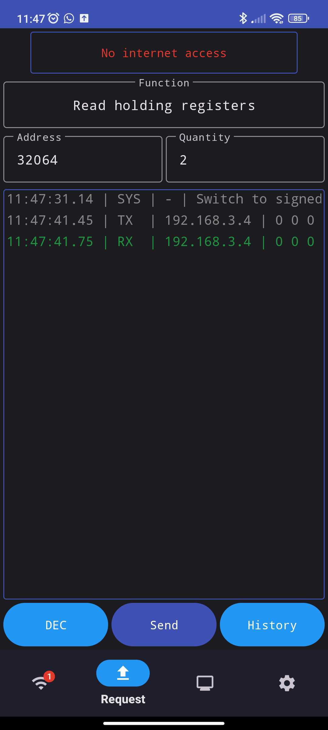The image size is (328, 730).
Task: Tap the No internet access banner
Action: 164,53
